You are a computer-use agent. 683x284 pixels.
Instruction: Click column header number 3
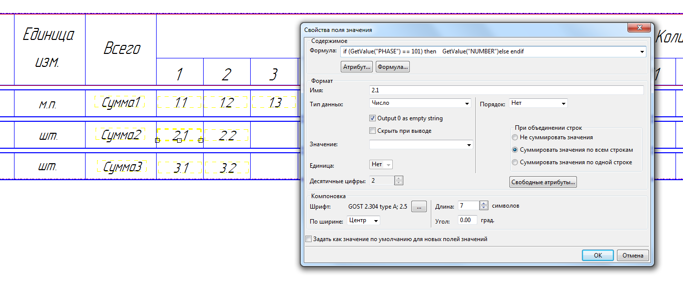click(273, 74)
